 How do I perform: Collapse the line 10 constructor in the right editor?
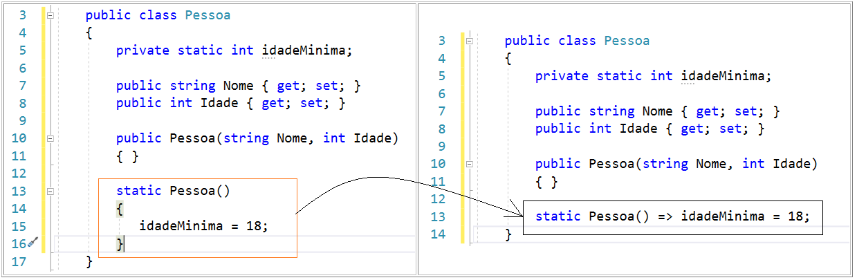pos(469,164)
